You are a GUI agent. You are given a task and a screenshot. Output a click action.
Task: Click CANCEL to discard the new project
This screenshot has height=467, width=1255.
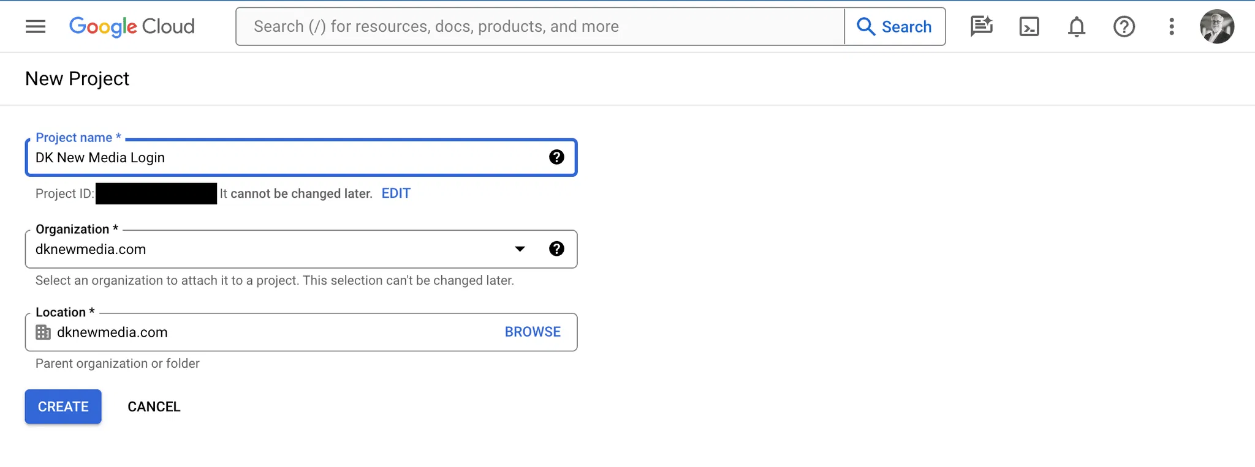click(154, 406)
